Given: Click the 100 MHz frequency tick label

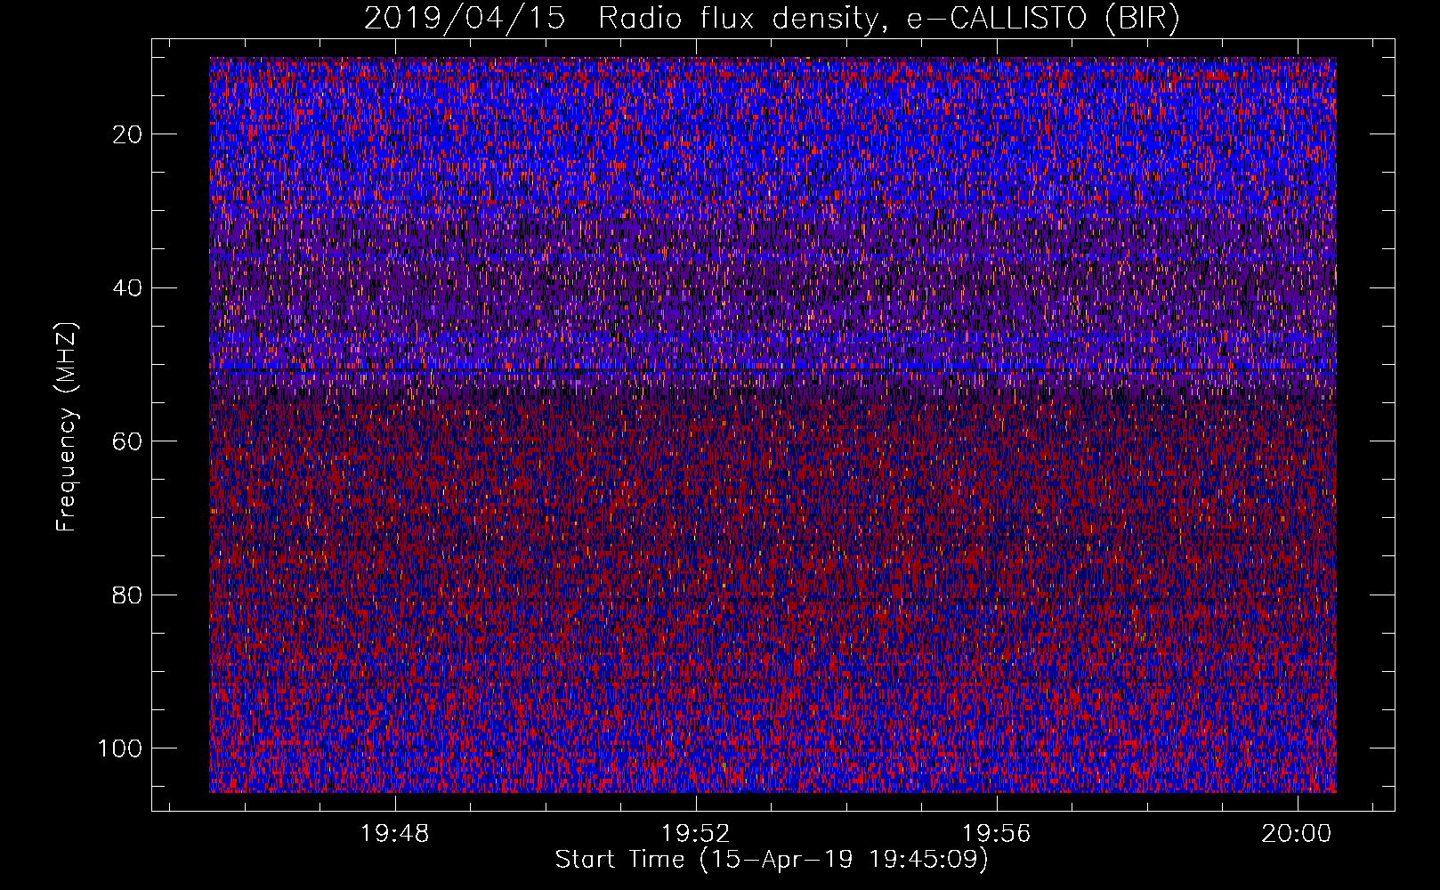Looking at the screenshot, I should click(120, 748).
